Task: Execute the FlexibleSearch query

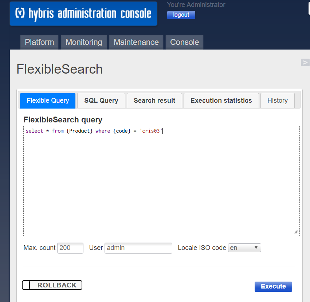Action: tap(273, 286)
